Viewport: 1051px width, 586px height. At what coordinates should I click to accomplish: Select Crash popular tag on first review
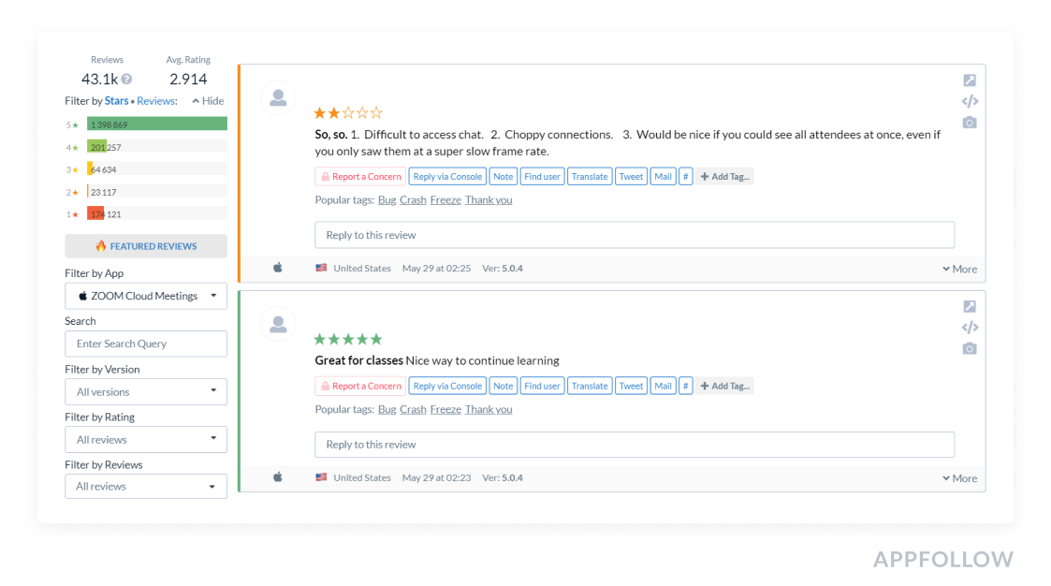point(413,200)
